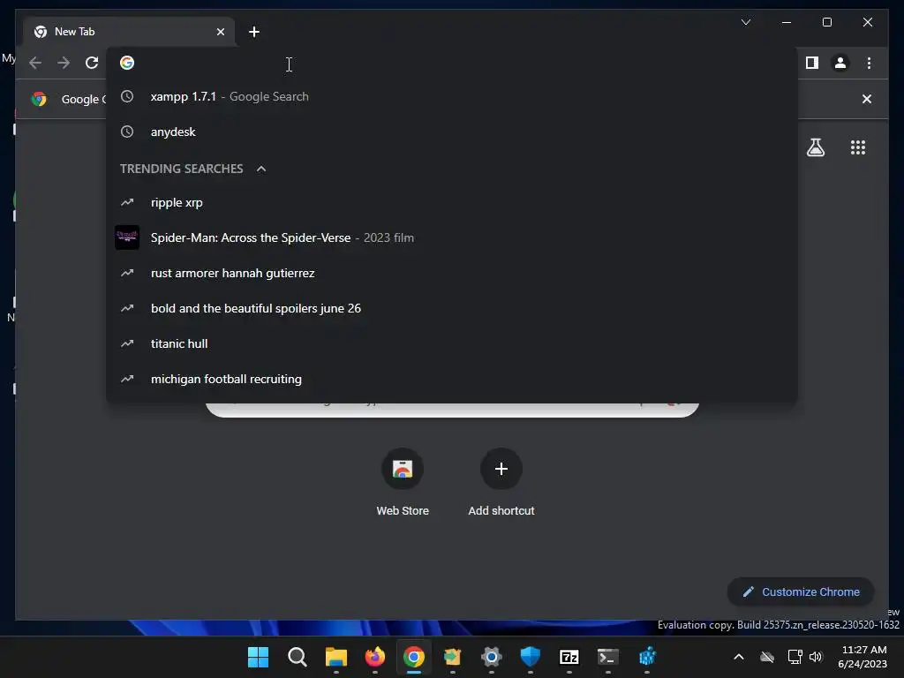Open the Google apps grid

[858, 147]
